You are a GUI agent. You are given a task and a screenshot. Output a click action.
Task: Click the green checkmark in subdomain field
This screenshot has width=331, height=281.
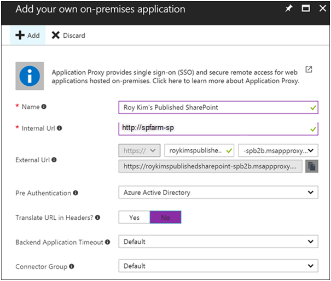(x=229, y=151)
